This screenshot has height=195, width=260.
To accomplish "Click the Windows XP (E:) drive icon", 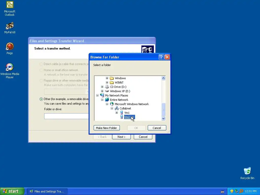I will coord(107,91).
